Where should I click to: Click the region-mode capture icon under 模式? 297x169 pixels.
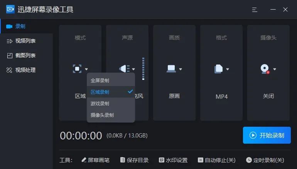[77, 69]
